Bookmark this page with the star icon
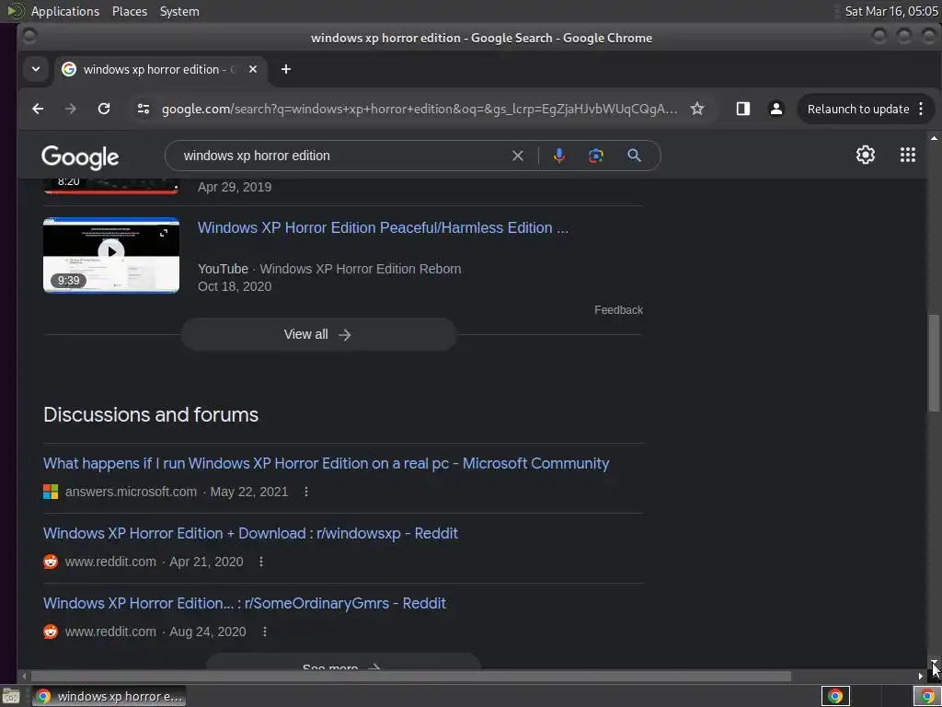 click(697, 109)
